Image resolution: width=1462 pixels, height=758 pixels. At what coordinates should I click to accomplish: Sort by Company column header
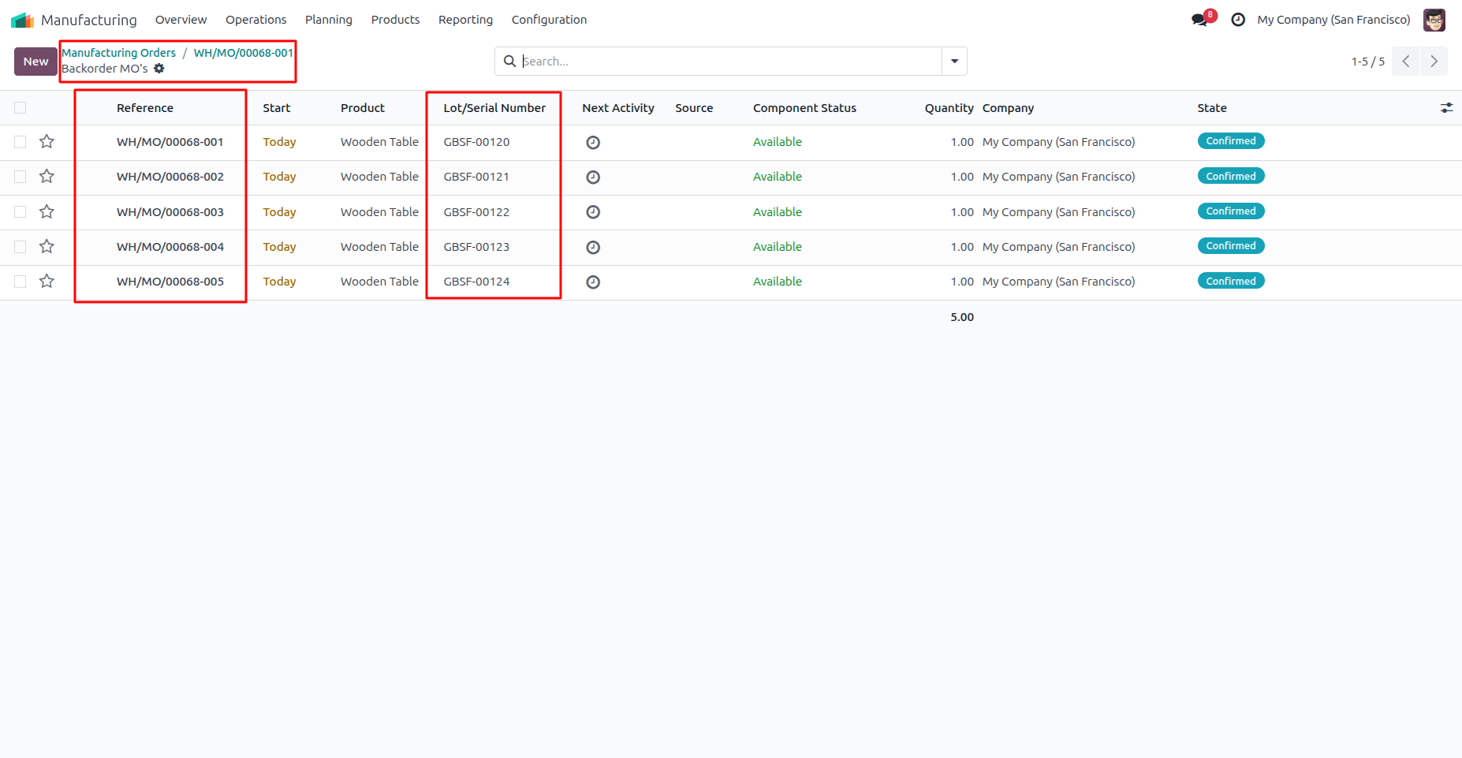point(1008,108)
